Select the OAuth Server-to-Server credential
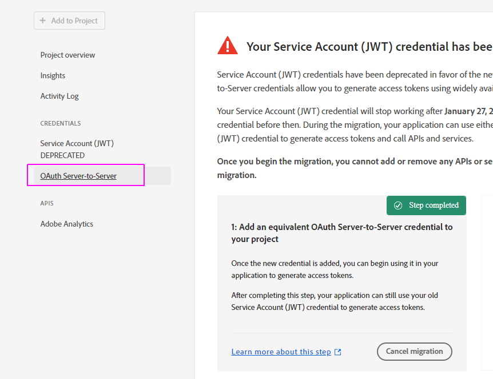This screenshot has width=493, height=379. pyautogui.click(x=78, y=176)
